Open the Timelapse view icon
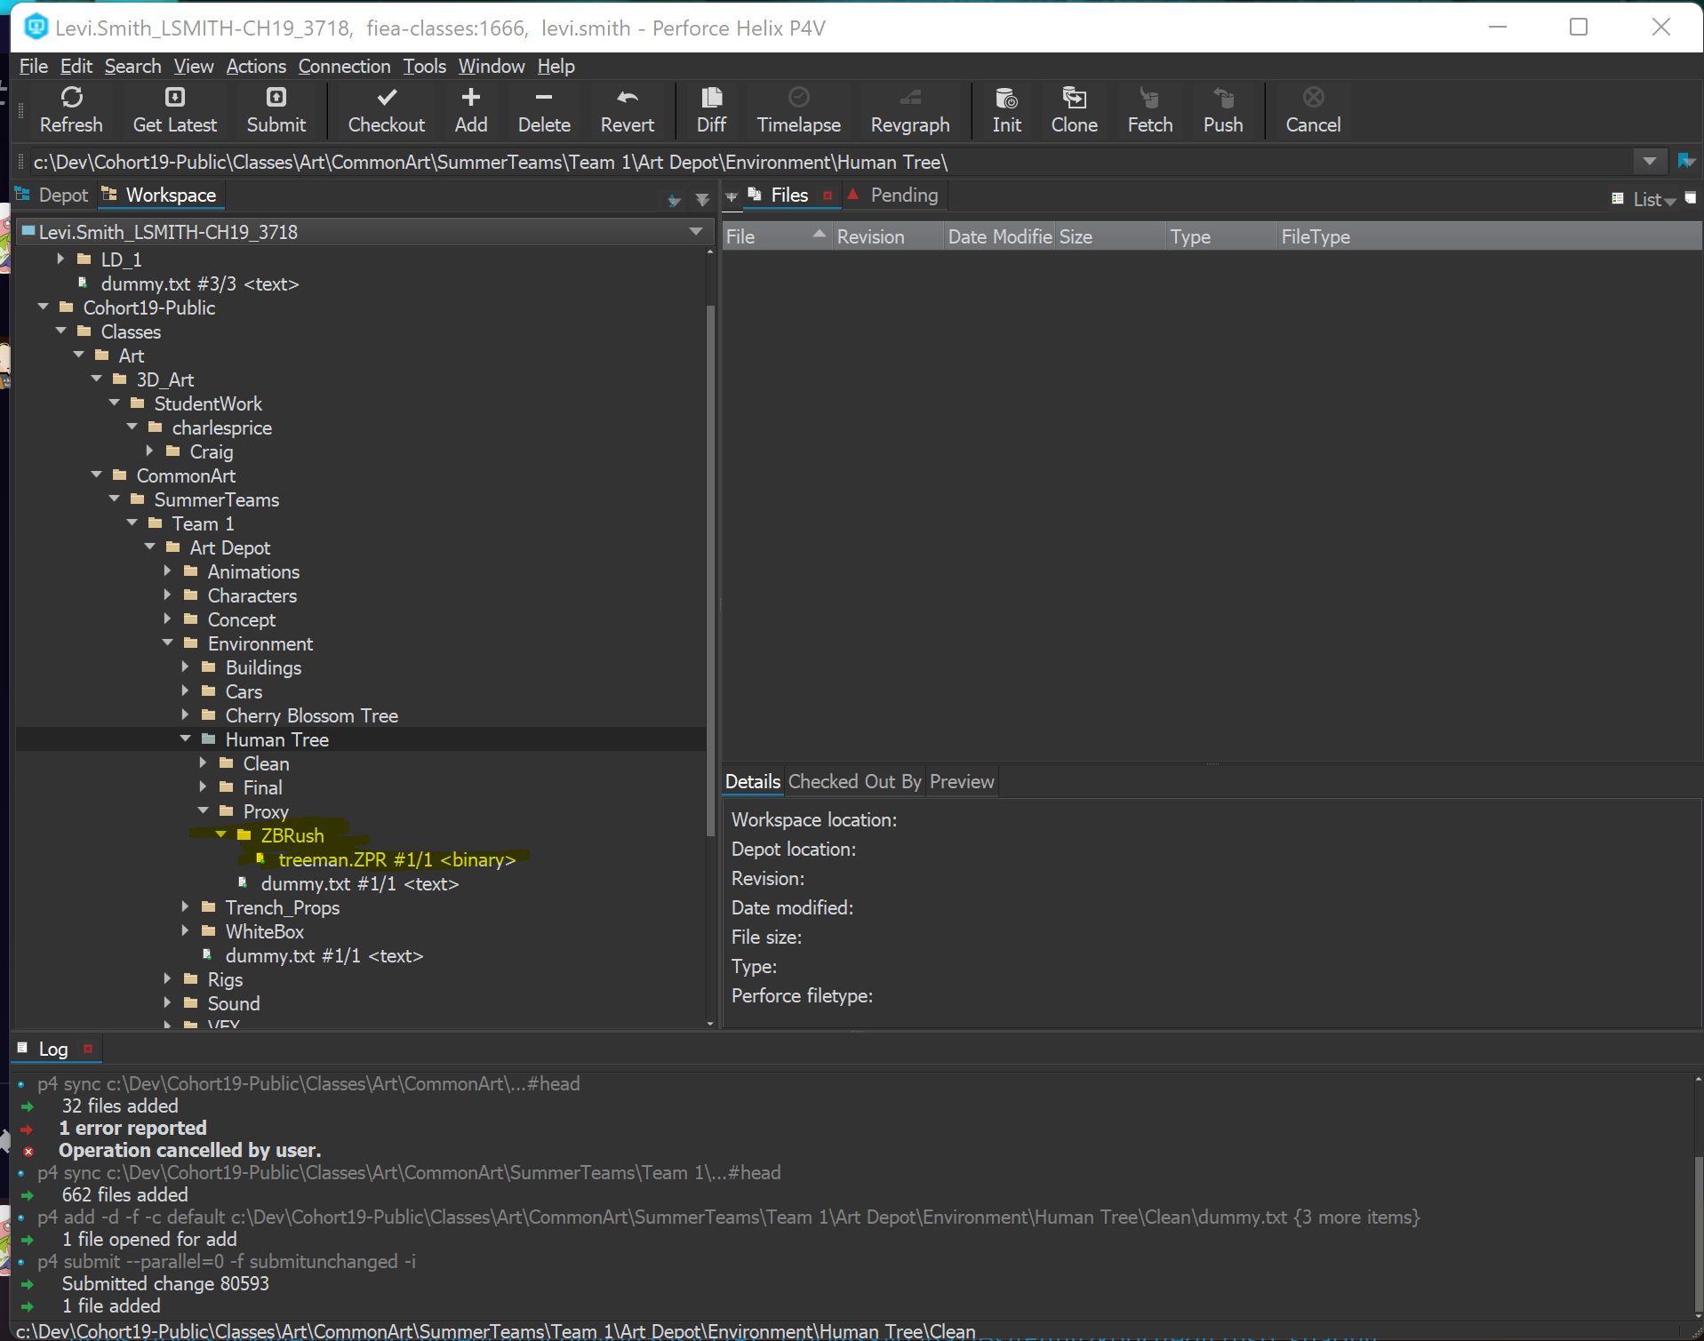The width and height of the screenshot is (1704, 1341). [x=798, y=97]
